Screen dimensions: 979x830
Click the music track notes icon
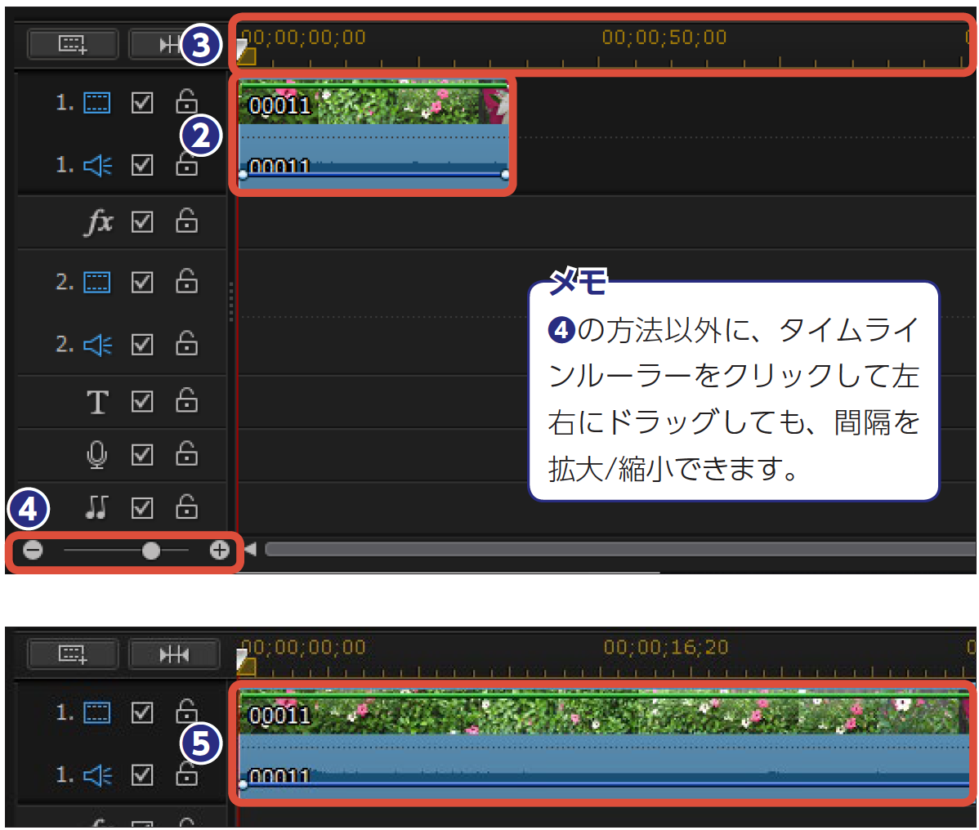click(97, 508)
